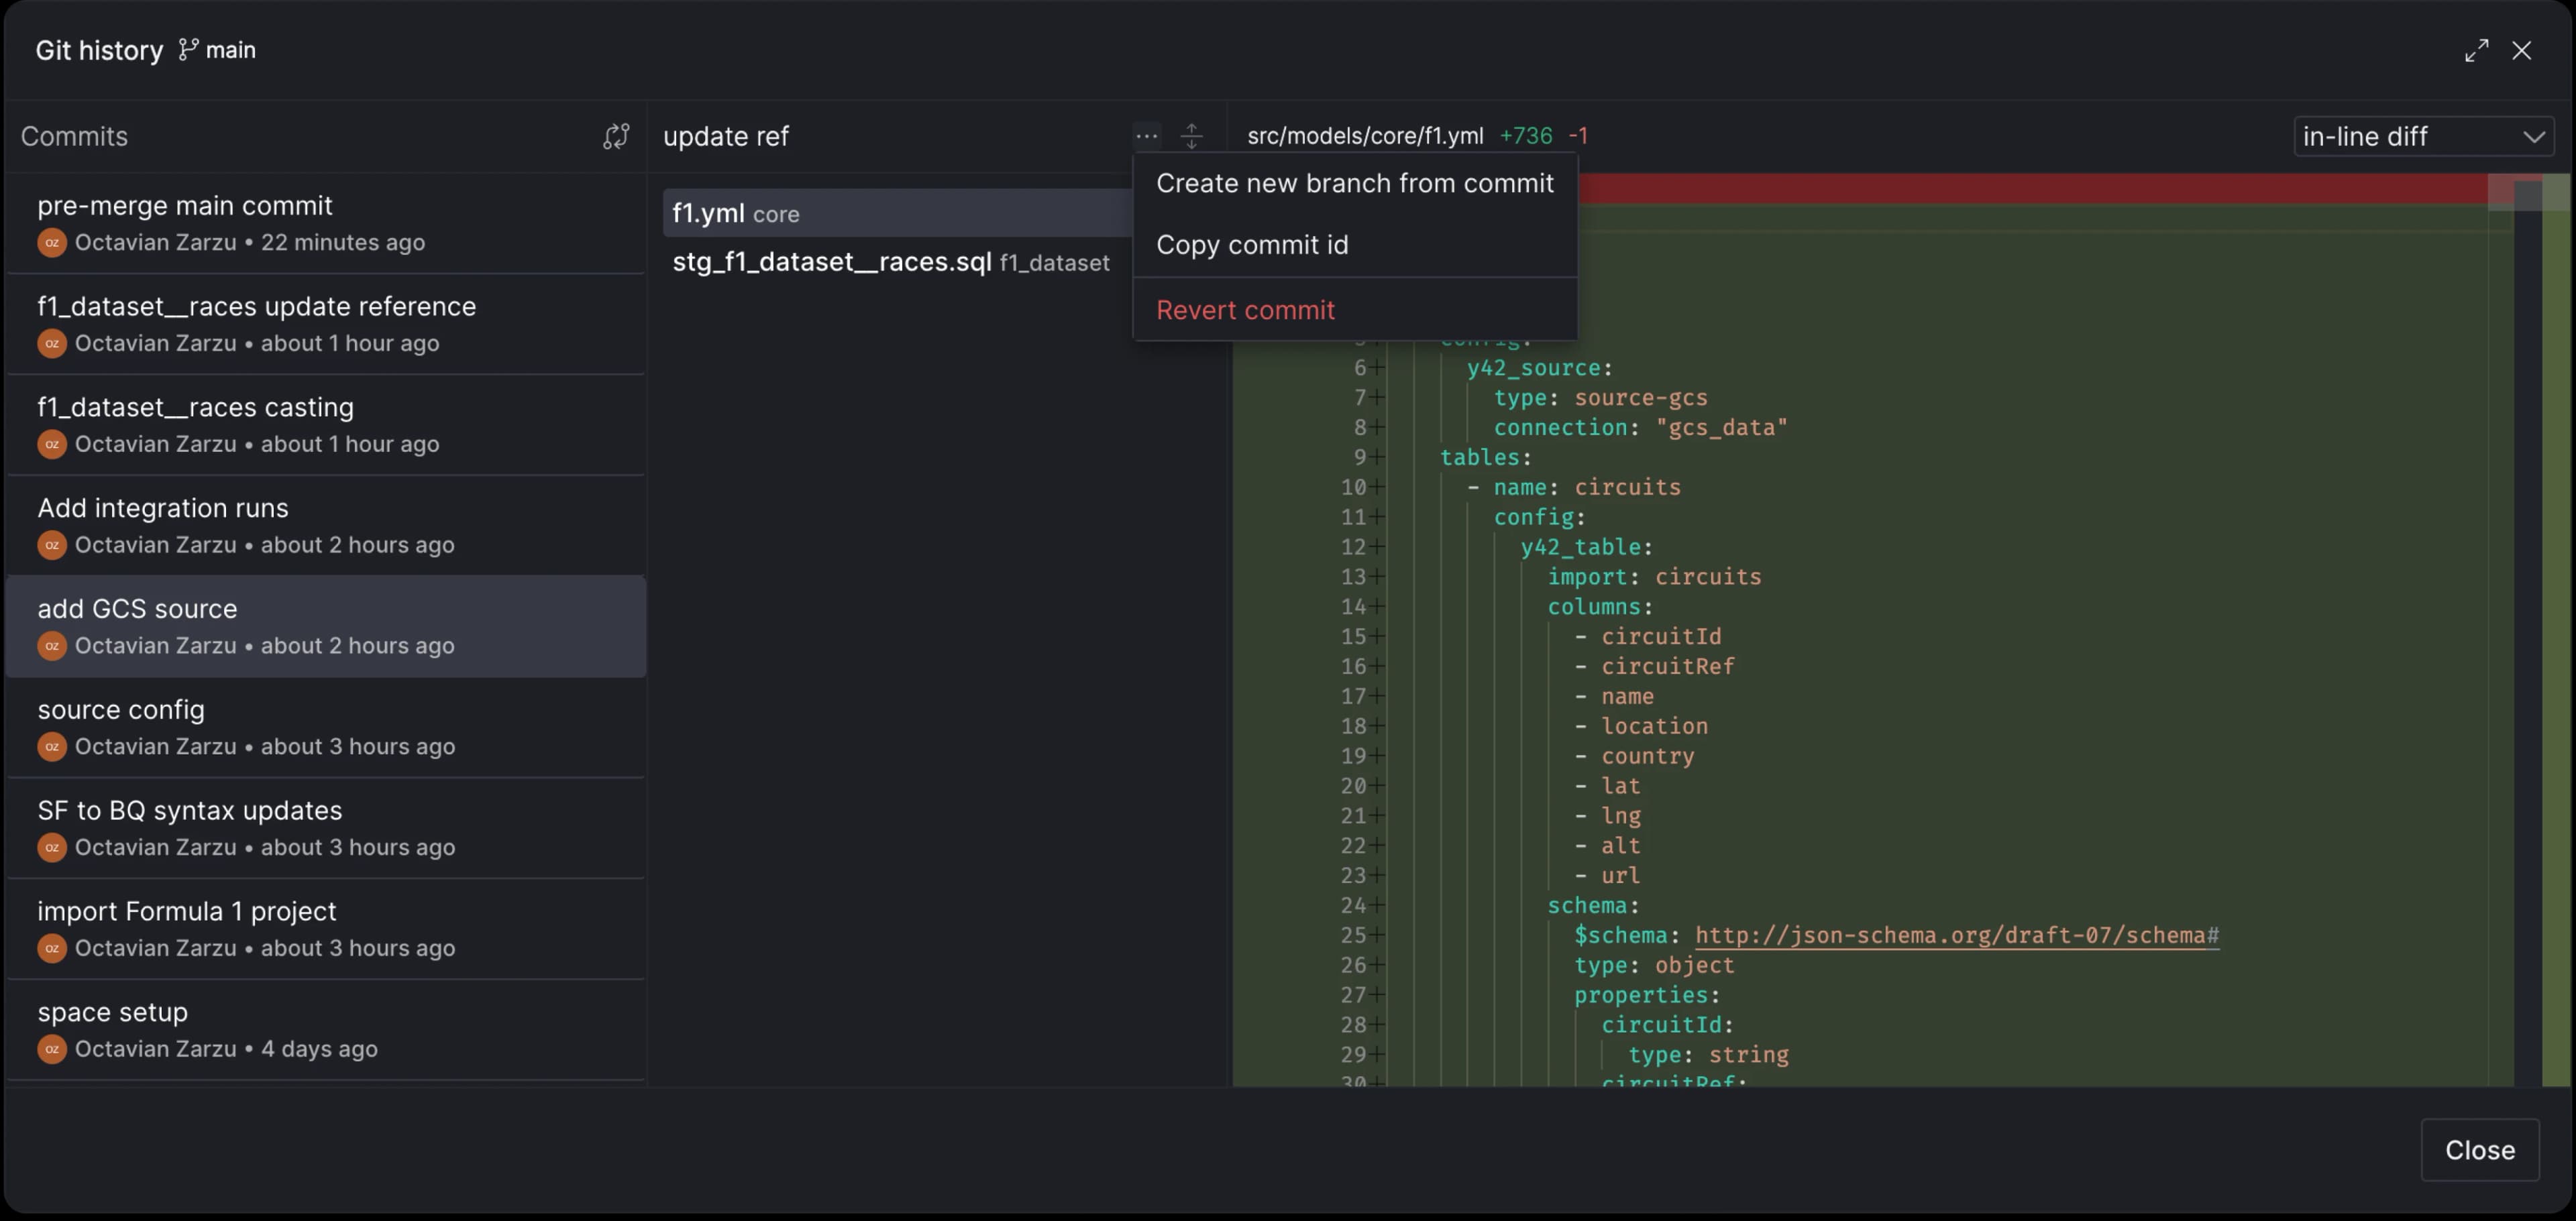Viewport: 2576px width, 1221px height.
Task: Choose Copy commit id option
Action: [x=1252, y=245]
